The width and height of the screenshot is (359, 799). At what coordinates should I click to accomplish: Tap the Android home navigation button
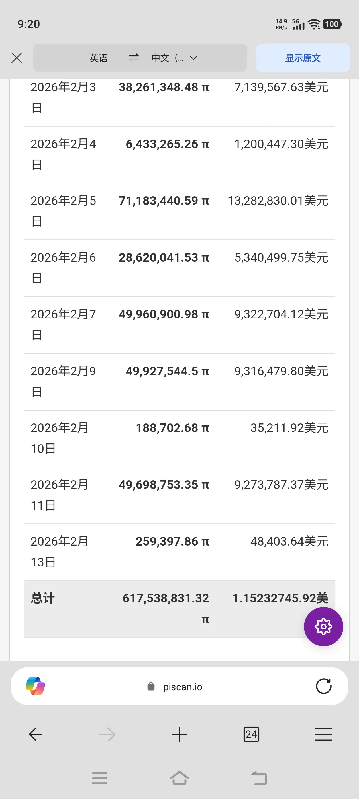click(x=179, y=778)
